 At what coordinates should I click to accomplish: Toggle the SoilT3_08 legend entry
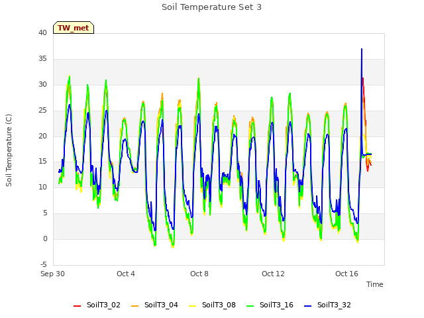[212, 305]
